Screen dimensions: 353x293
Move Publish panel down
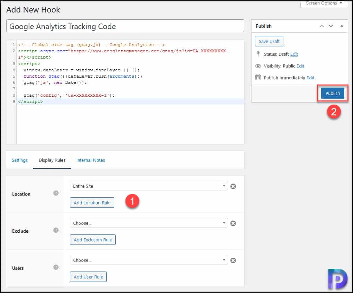pos(331,26)
